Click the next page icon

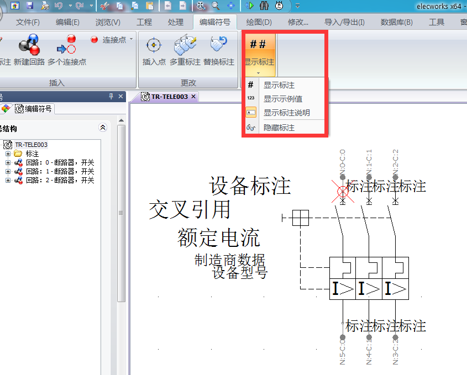[x=182, y=6]
